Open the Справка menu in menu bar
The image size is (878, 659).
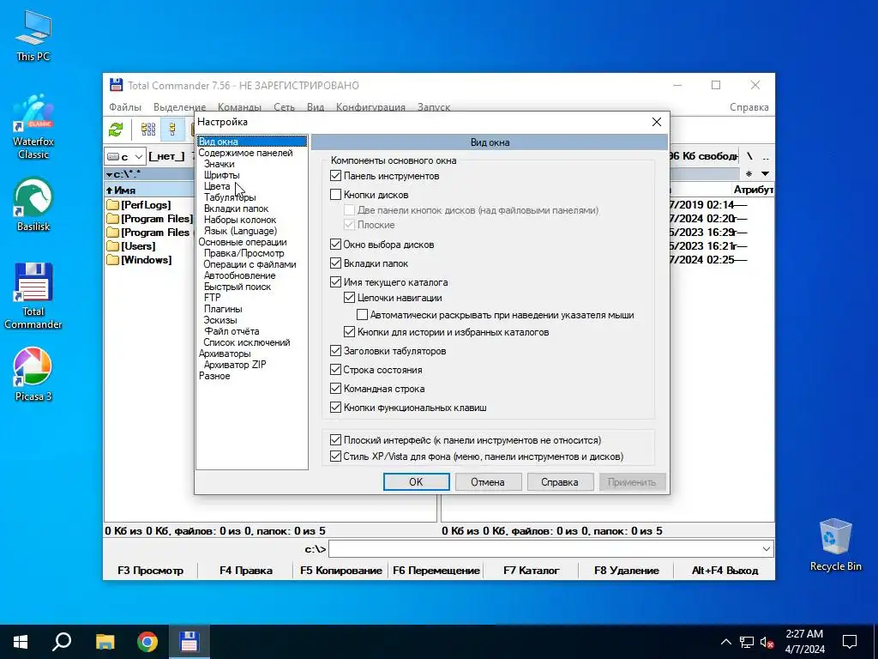click(x=749, y=107)
